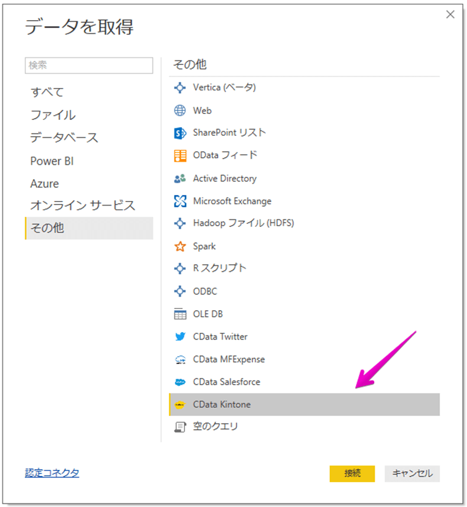Click the Spark star icon
The height and width of the screenshot is (507, 467).
180,246
